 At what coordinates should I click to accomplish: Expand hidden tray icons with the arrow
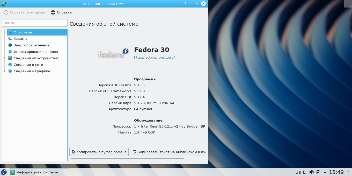[325, 172]
